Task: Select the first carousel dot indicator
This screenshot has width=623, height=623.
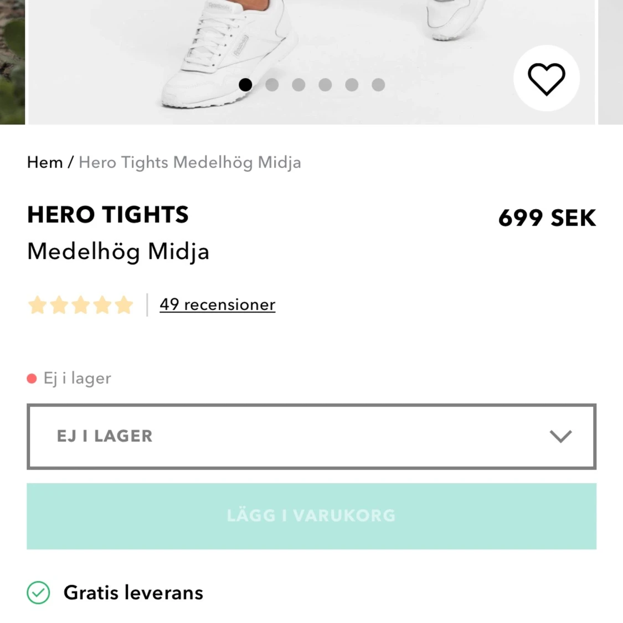Action: click(x=245, y=85)
